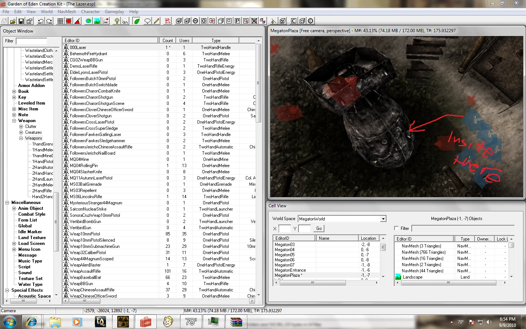
Task: Open World Spaces via the globe icon
Action: point(88,21)
